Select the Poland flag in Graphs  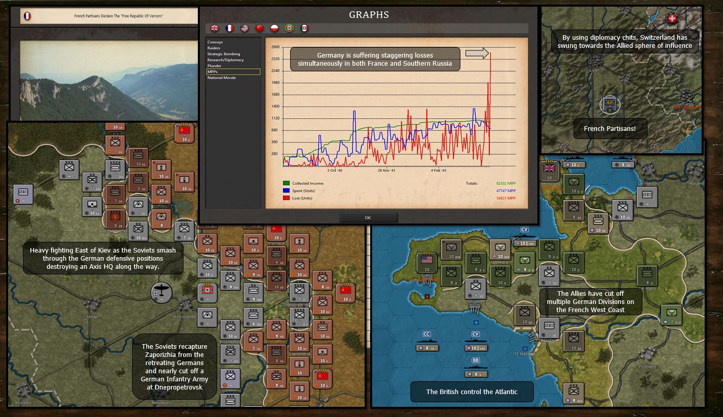pos(275,29)
